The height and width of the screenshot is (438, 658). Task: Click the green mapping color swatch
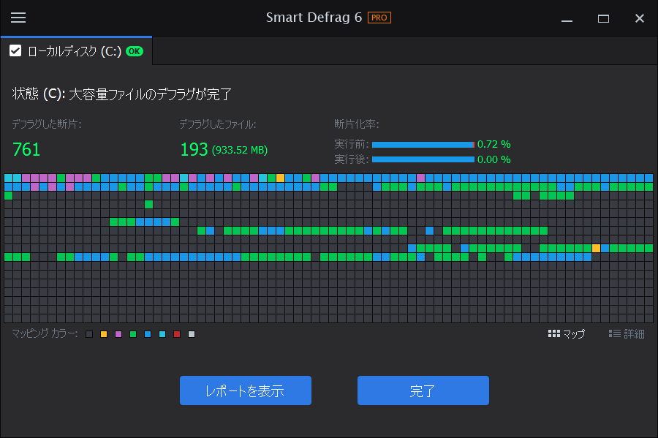pyautogui.click(x=133, y=334)
